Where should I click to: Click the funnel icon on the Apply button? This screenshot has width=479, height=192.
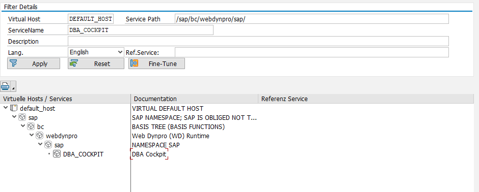(13, 63)
